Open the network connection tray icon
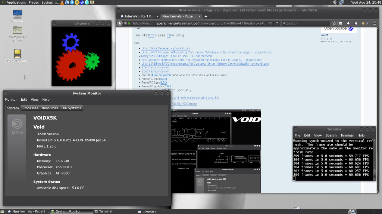Screen dimensions: 382x214 (341, 3)
